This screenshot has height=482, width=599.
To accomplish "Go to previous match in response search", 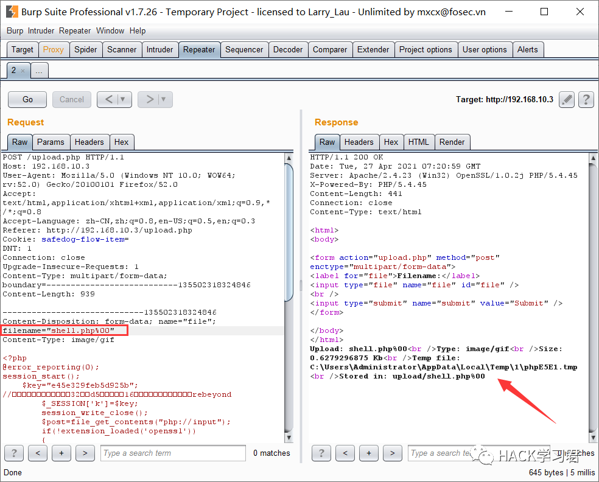I will [x=345, y=453].
